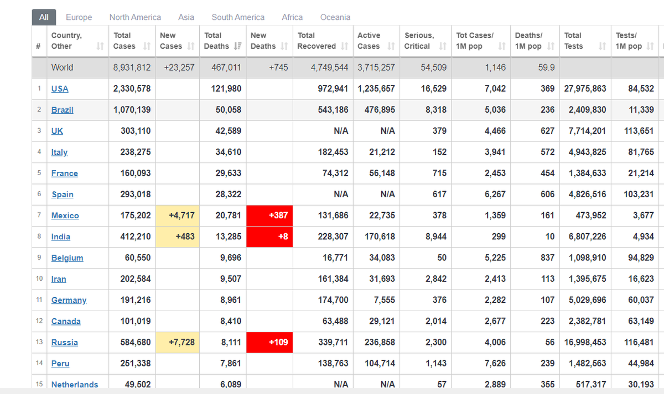
Task: Switch to South America tab
Action: (238, 17)
